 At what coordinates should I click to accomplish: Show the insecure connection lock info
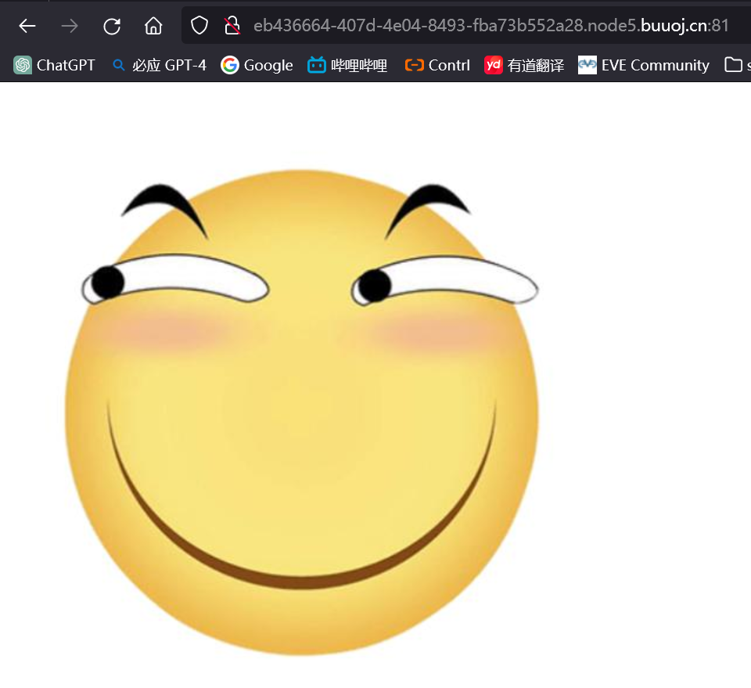click(x=232, y=26)
